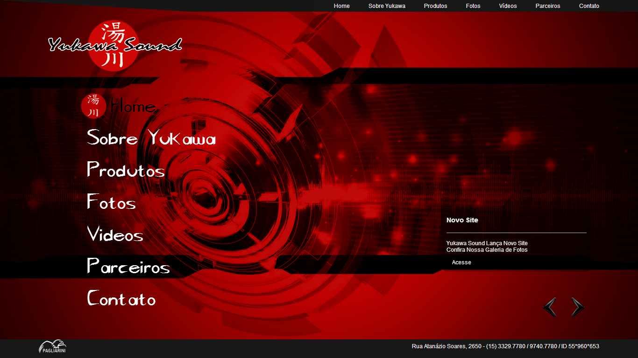Viewport: 638px width, 358px height.
Task: Open Contato in the top navigation bar
Action: (x=589, y=6)
